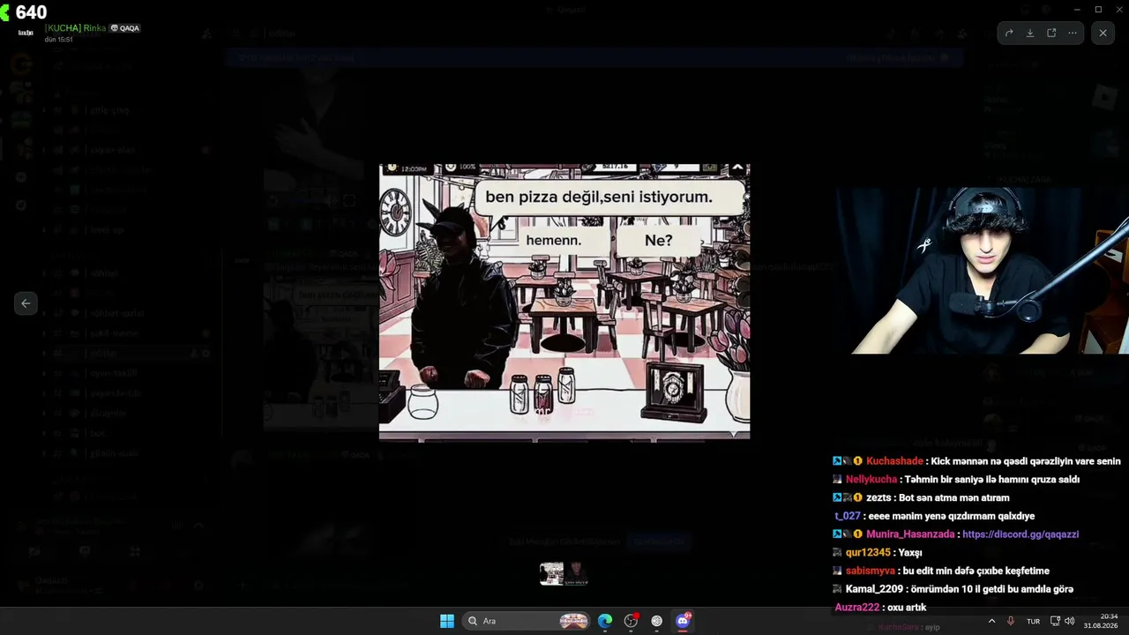Click the Kamal_2209 username in stream chat
1129x635 pixels.
875,589
